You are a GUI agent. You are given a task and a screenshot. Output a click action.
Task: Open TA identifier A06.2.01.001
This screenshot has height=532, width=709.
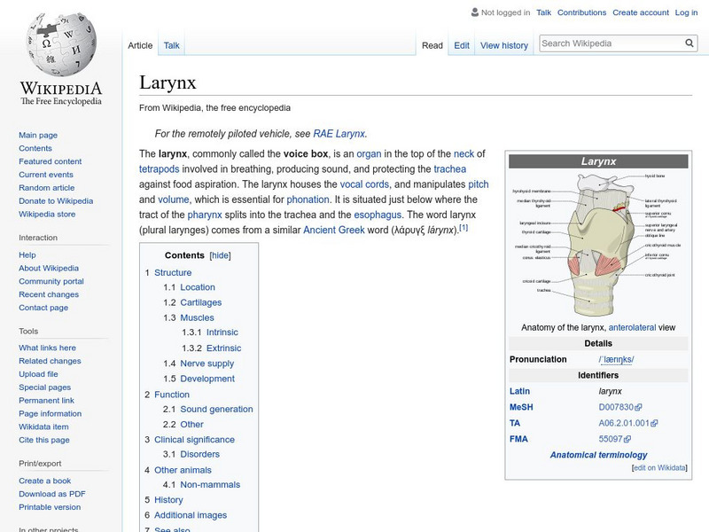628,423
